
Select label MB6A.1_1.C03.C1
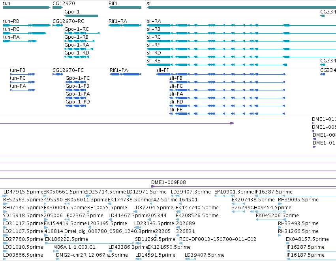[x=74, y=248]
